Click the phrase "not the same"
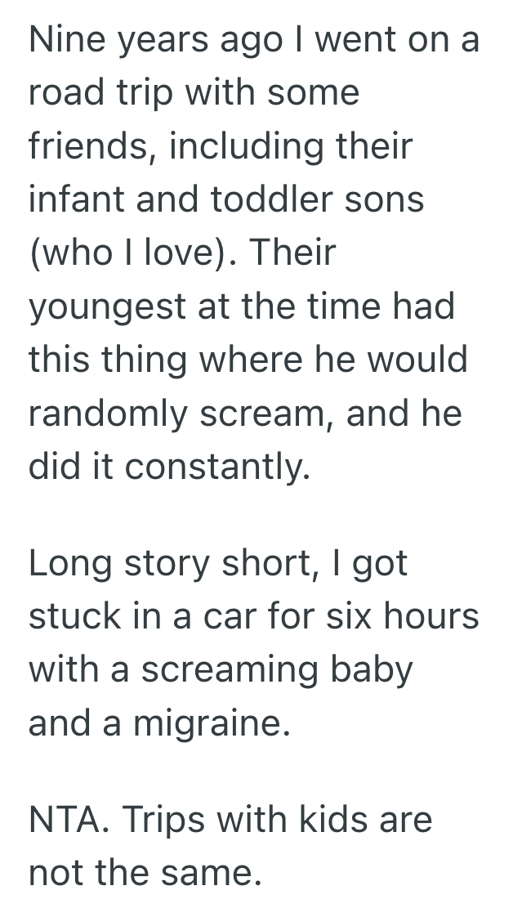Viewport: 513px width, 917px height. [x=145, y=874]
